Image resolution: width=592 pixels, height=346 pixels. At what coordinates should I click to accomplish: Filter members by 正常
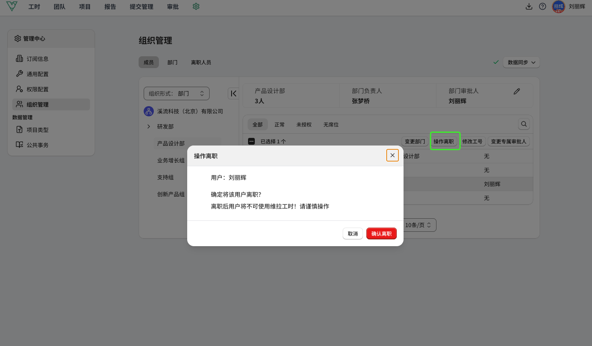[280, 124]
